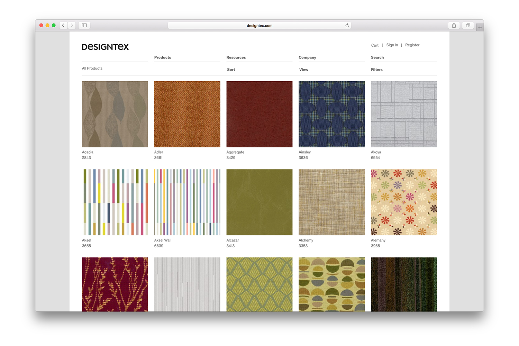Expand the View options

[x=304, y=70]
